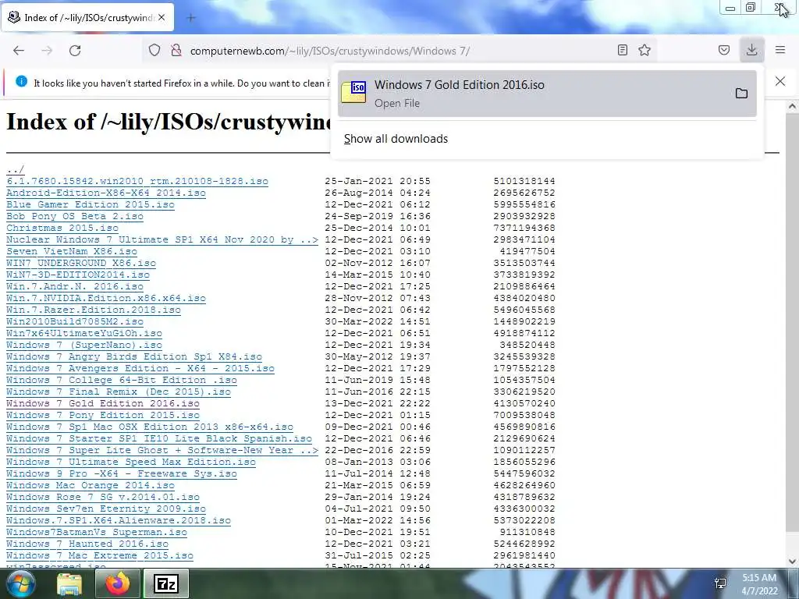Click the insecure connection padlock icon
The width and height of the screenshot is (799, 599).
click(x=176, y=51)
